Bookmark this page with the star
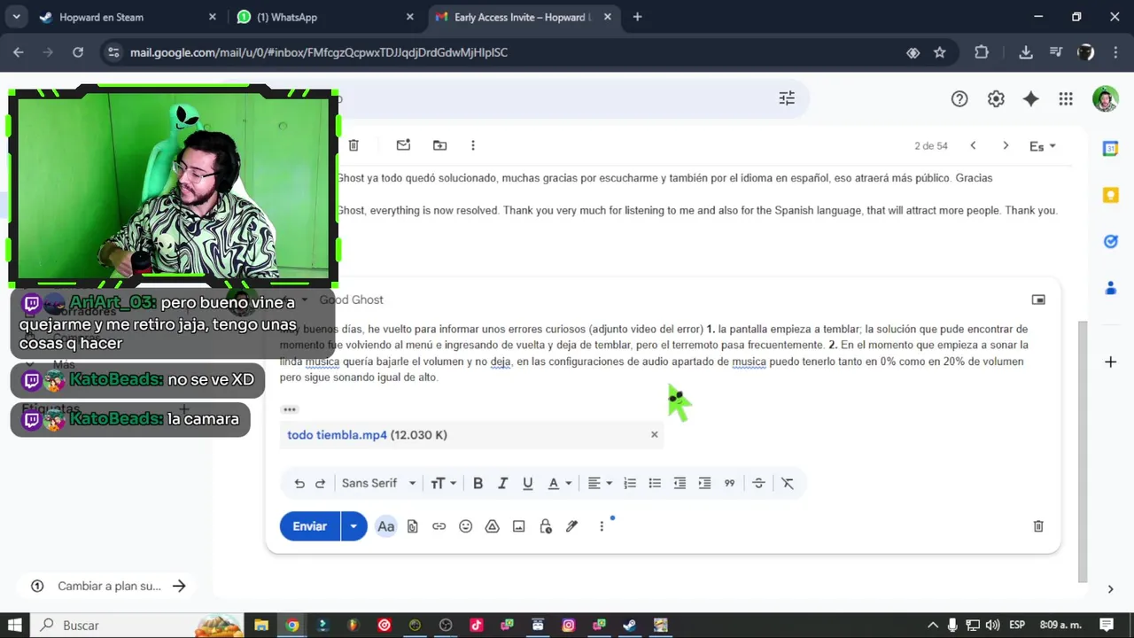The image size is (1134, 638). click(x=940, y=52)
